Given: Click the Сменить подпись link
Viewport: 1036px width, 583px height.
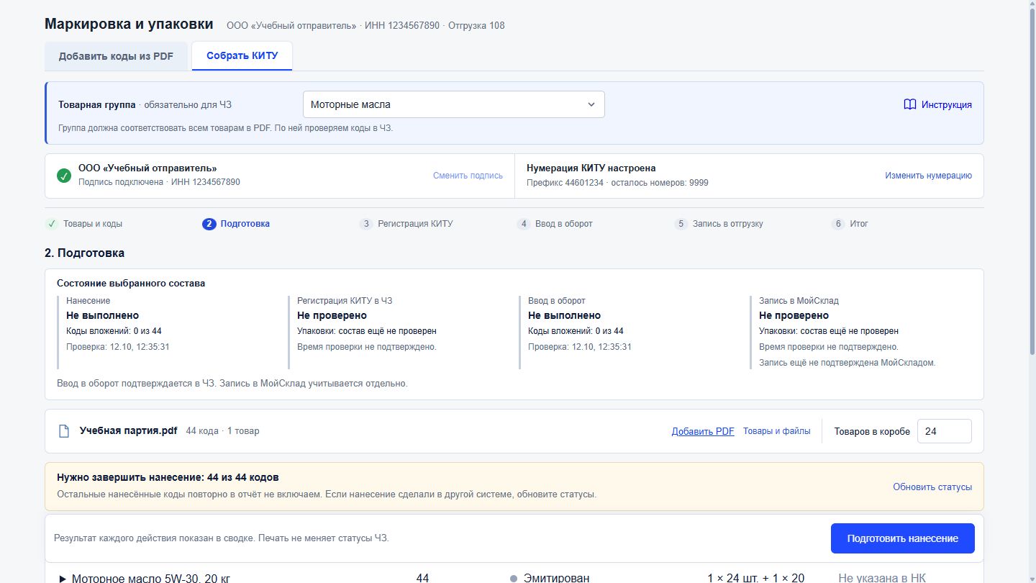Looking at the screenshot, I should (468, 176).
